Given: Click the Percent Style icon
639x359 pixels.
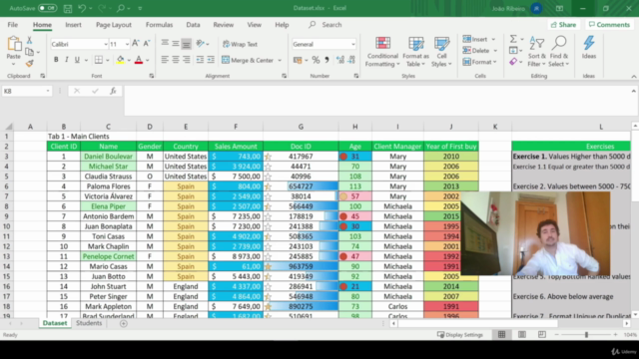Looking at the screenshot, I should (316, 60).
